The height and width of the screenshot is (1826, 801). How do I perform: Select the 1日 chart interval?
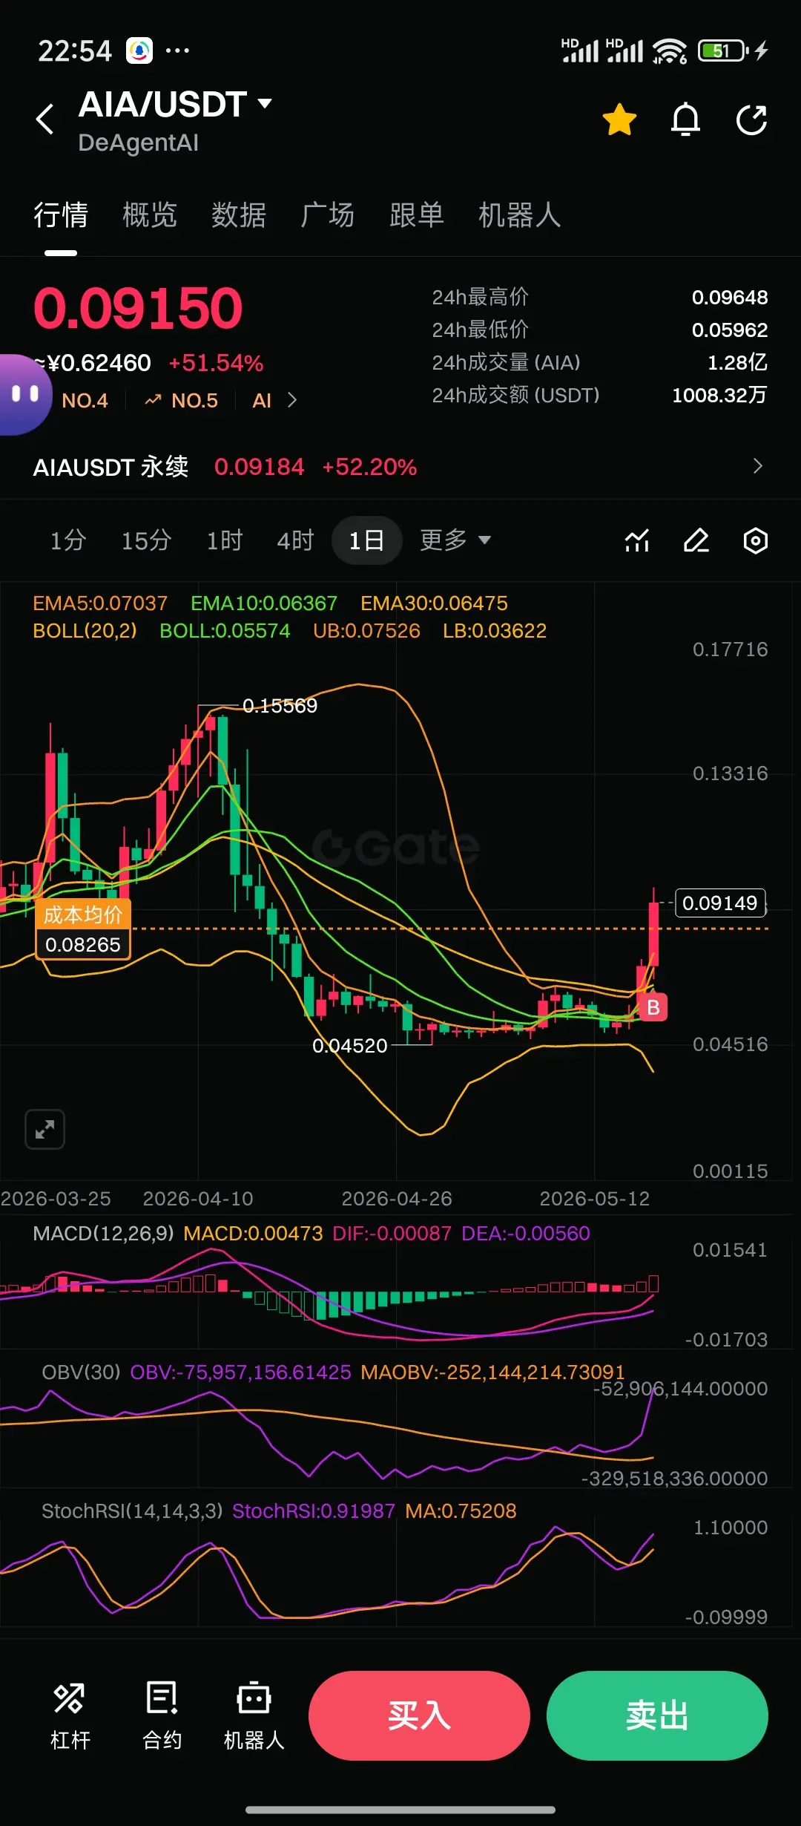tap(366, 540)
